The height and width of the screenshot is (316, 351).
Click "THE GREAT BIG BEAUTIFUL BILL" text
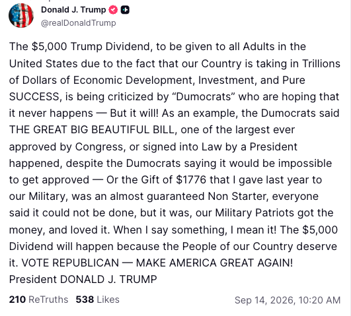click(x=92, y=129)
